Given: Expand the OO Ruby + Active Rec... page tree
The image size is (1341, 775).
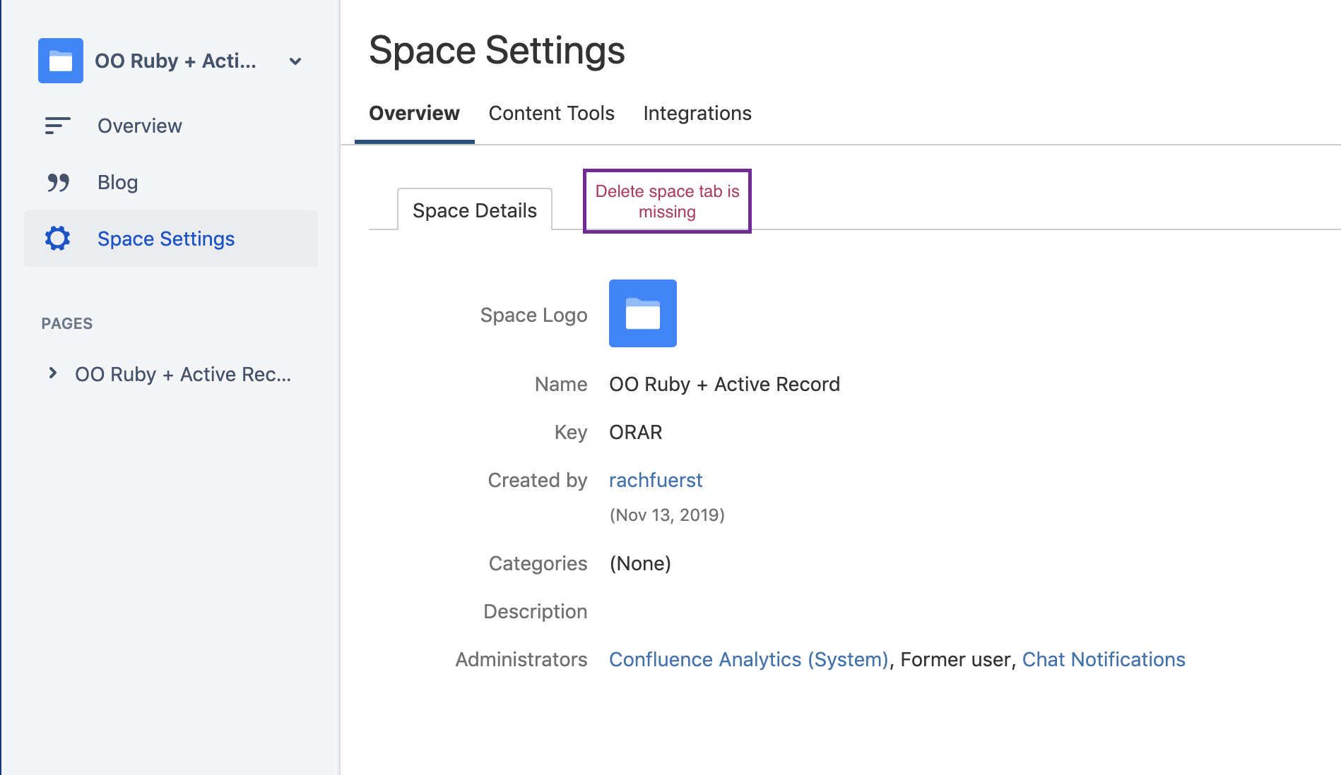Looking at the screenshot, I should (x=52, y=373).
